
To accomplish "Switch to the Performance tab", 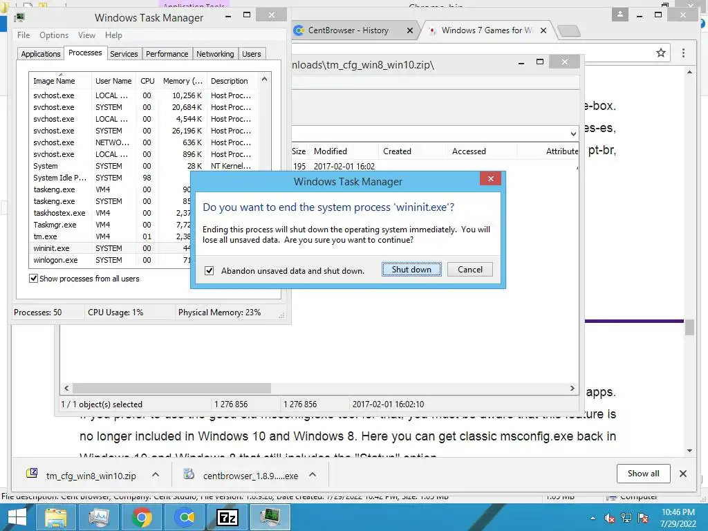I will pos(167,54).
